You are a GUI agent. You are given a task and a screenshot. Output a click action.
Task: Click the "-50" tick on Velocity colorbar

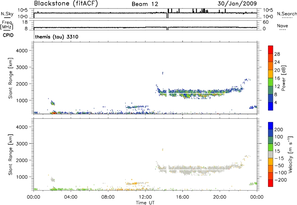click(279, 165)
